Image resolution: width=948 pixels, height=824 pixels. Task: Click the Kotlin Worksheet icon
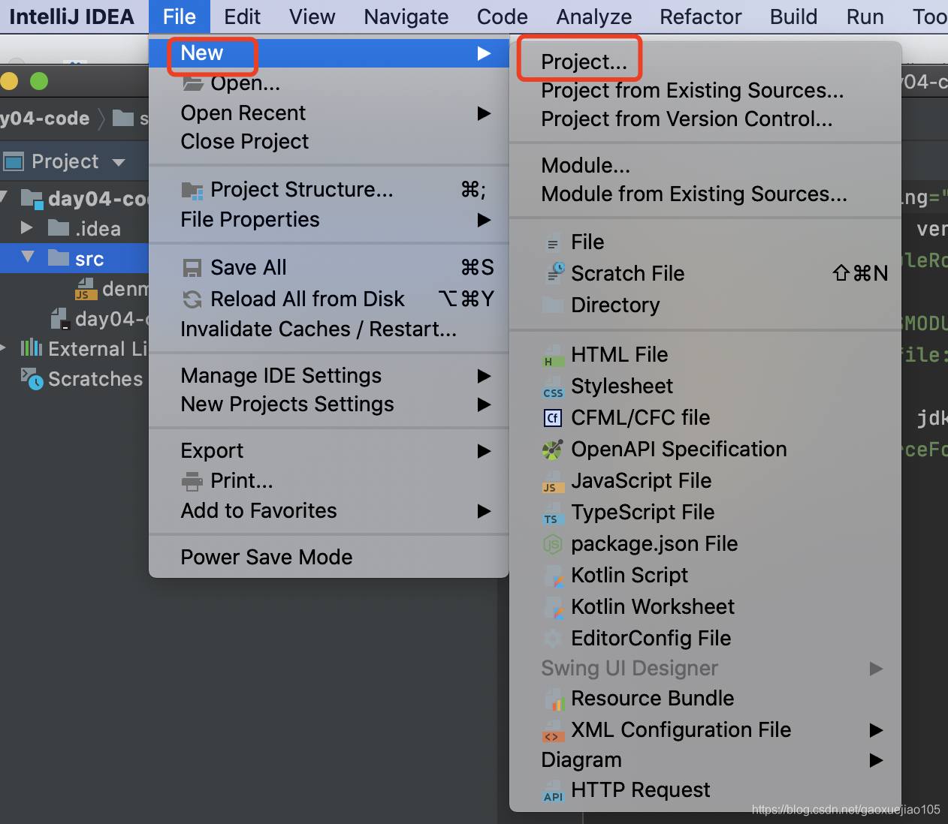[554, 607]
